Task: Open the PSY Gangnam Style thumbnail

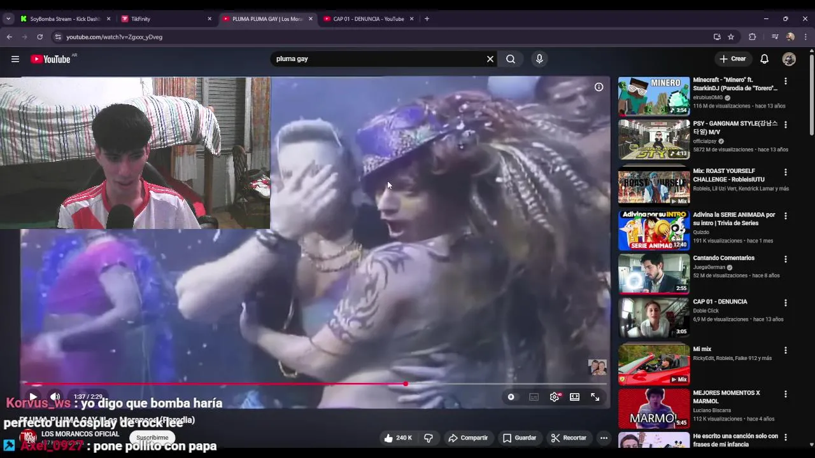Action: click(654, 140)
